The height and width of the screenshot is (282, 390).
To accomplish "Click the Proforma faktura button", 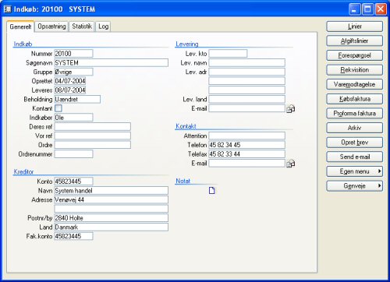I will tap(355, 114).
